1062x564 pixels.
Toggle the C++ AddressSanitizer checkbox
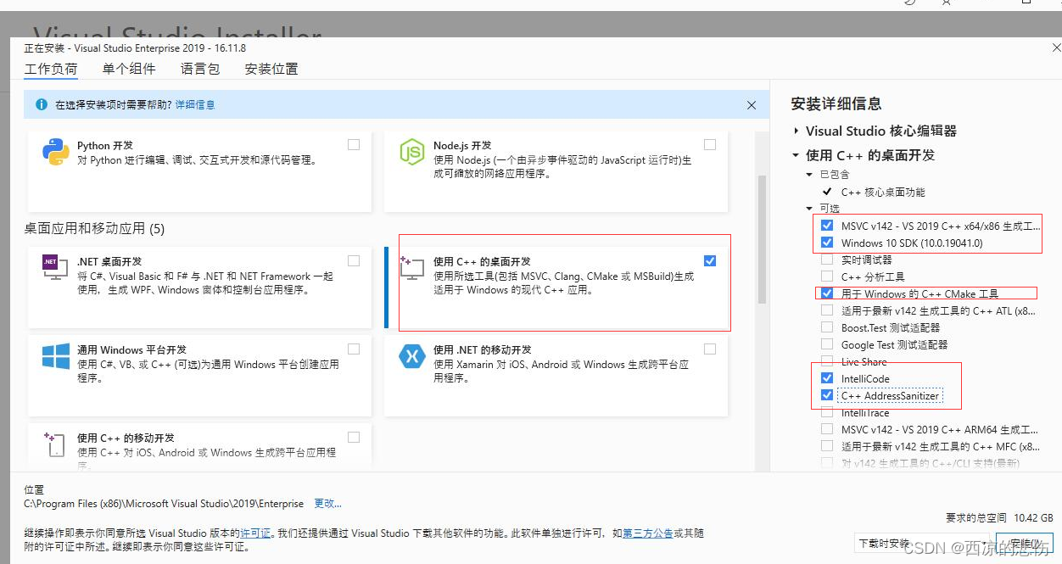pos(827,395)
